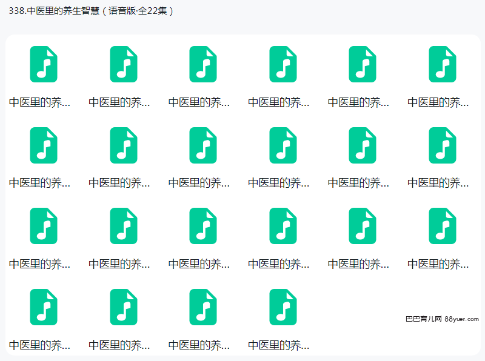Select the fourth audio file icon in the second row
The image size is (485, 361).
(283, 145)
